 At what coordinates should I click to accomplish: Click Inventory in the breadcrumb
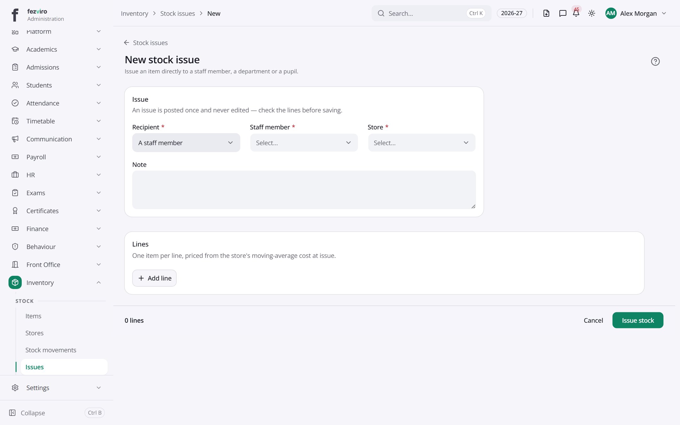pyautogui.click(x=134, y=13)
